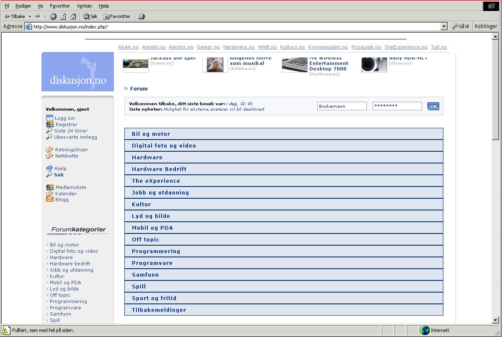The image size is (502, 337).
Task: Click the Print icon in the toolbar
Action: 142,16
